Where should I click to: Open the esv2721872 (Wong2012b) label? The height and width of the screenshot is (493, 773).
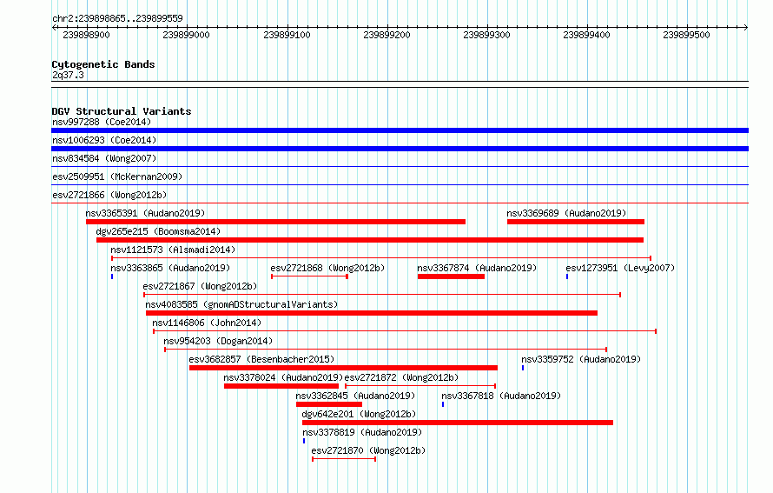point(401,377)
